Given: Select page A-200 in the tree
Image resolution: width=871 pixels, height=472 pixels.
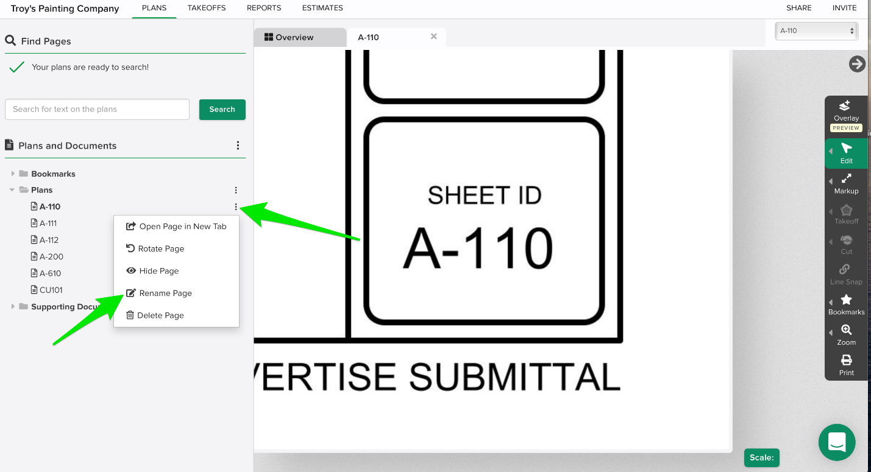Looking at the screenshot, I should 51,256.
